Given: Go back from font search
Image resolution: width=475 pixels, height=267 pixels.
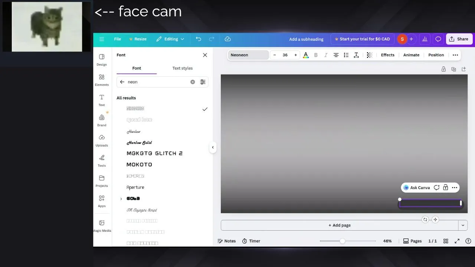Looking at the screenshot, I should coord(122,82).
